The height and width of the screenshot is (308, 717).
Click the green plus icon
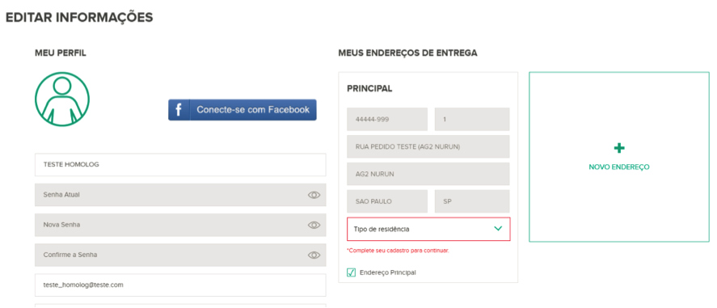(x=619, y=148)
